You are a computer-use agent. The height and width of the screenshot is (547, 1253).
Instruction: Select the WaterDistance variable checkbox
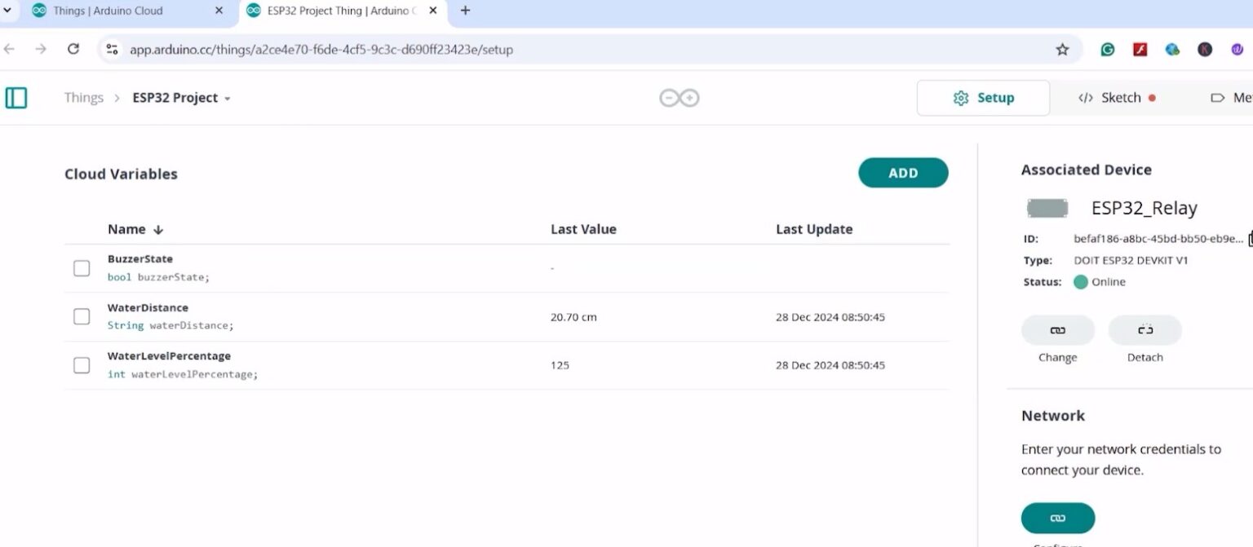tap(82, 316)
